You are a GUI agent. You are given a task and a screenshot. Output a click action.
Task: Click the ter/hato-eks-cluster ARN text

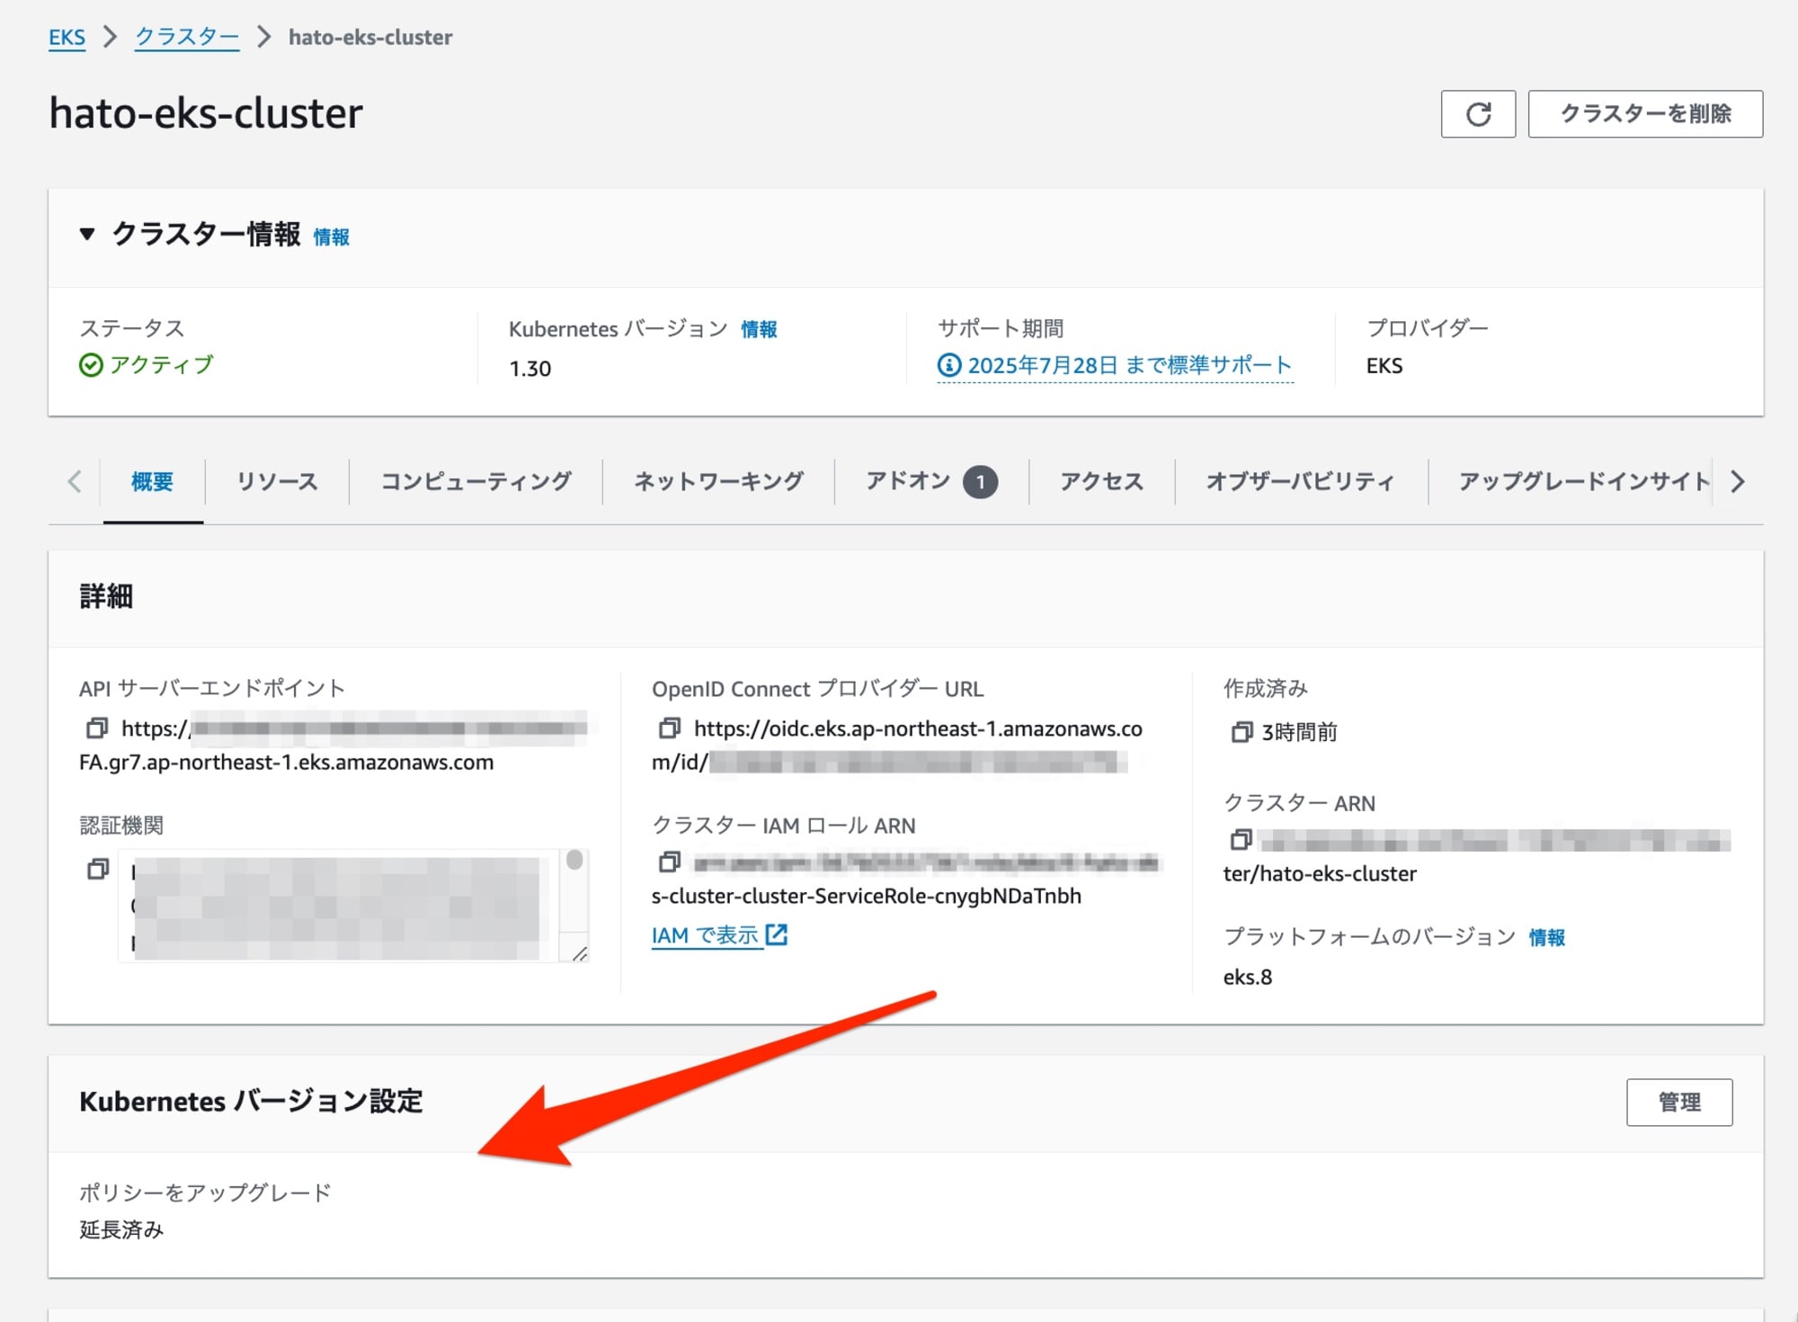point(1320,874)
